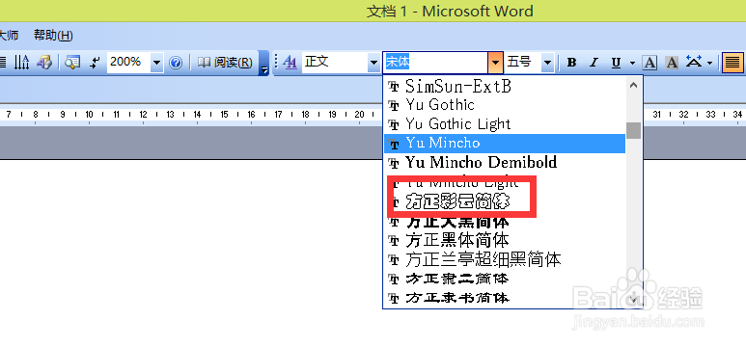Choose 方正兰亭超细黑简体 font
This screenshot has height=347, width=746.
click(505, 259)
